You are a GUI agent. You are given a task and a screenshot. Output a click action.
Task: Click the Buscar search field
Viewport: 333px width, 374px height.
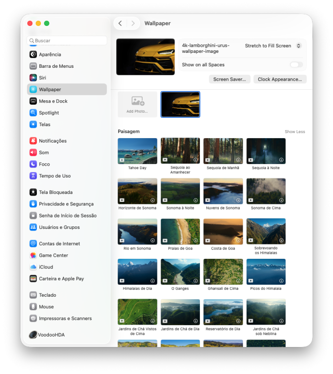pyautogui.click(x=67, y=40)
